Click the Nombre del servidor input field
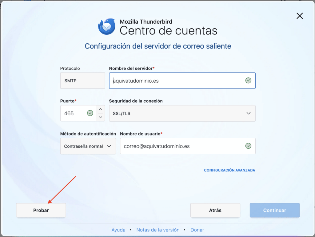This screenshot has width=315, height=237. (182, 81)
